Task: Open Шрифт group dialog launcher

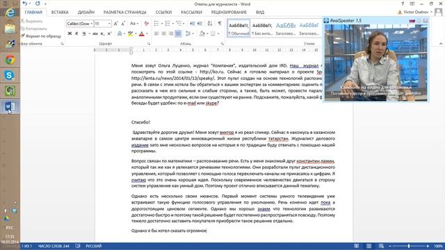Action: coord(149,44)
